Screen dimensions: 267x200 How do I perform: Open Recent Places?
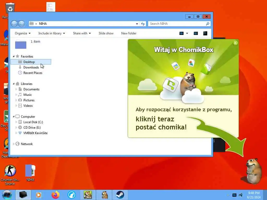point(33,73)
